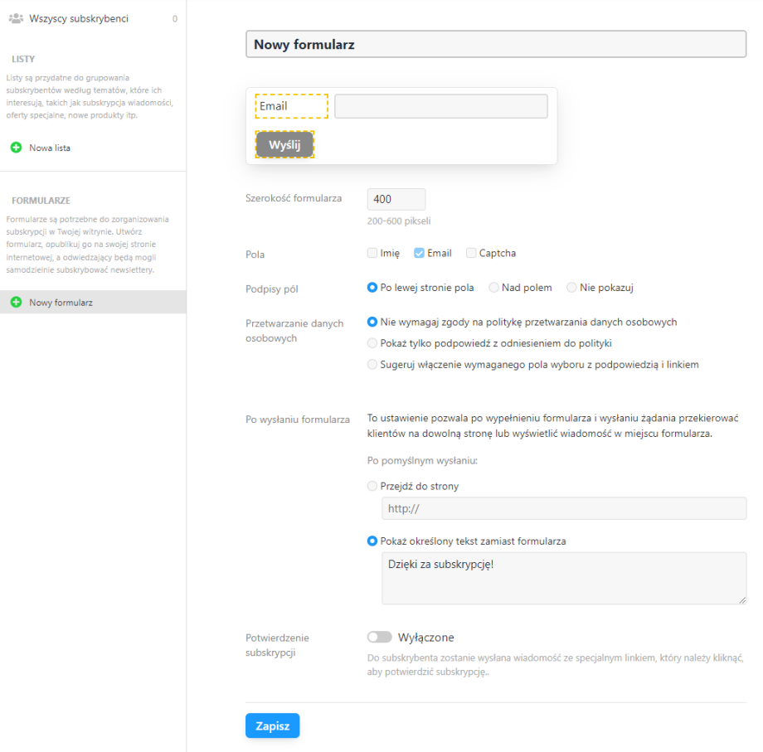
Task: Select Nad polem label position
Action: tap(494, 288)
